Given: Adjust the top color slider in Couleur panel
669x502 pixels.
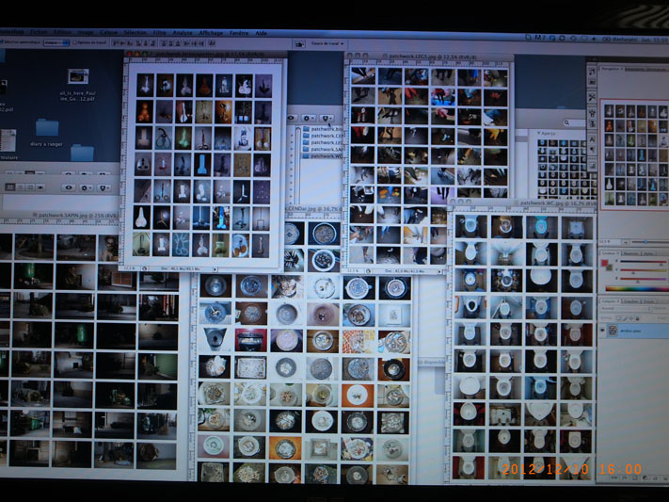Looking at the screenshot, I should coord(644,262).
